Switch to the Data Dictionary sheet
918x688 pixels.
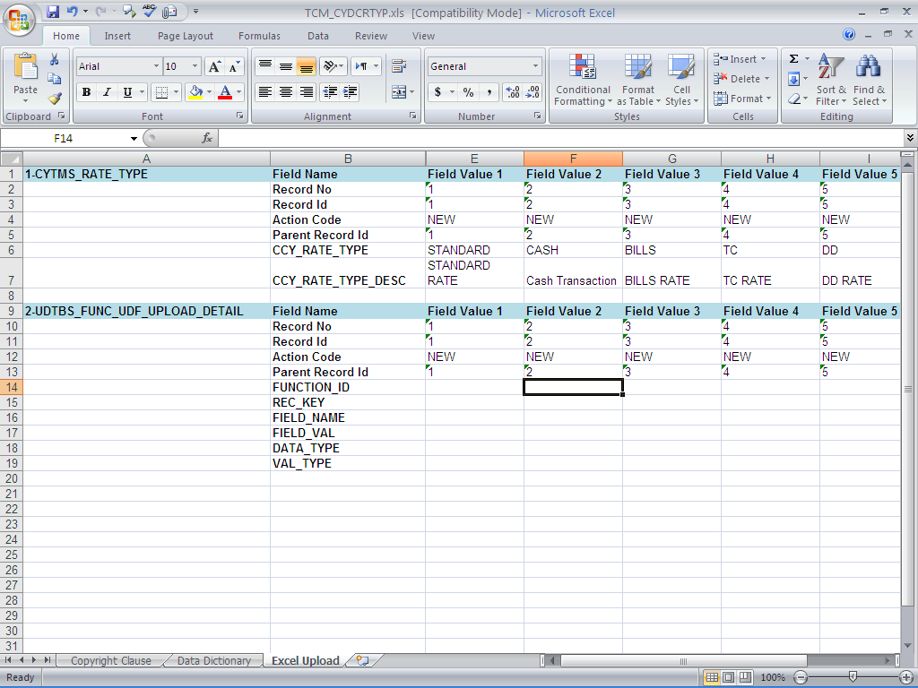213,660
